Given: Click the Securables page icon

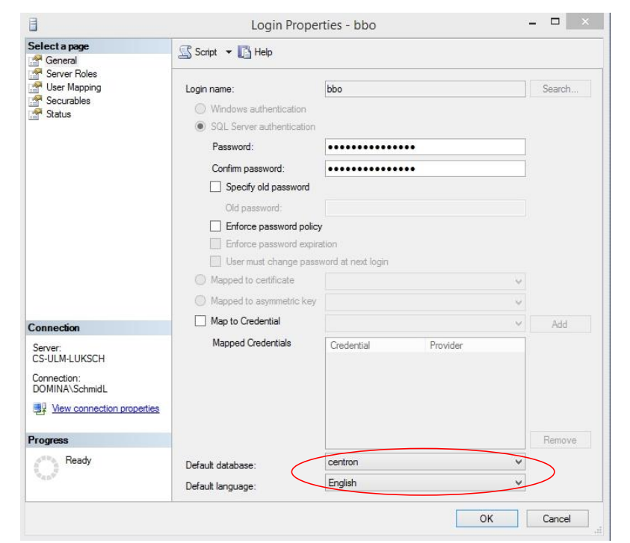Looking at the screenshot, I should click(34, 101).
